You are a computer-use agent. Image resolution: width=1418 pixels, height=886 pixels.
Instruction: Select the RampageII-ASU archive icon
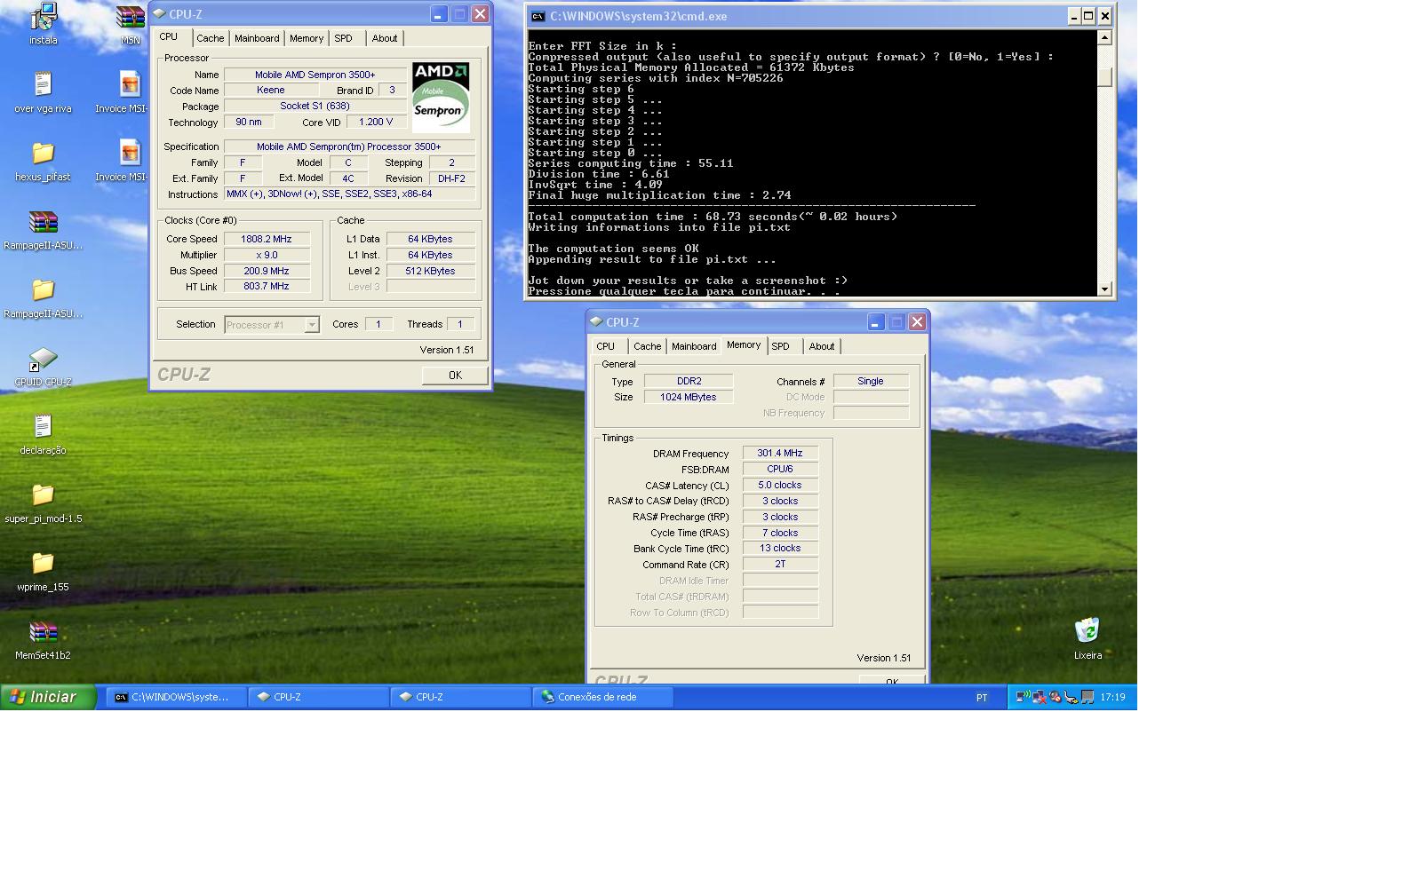[x=43, y=222]
